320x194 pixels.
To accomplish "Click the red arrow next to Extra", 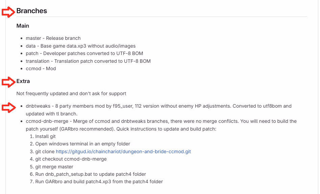I will (x=8, y=82).
